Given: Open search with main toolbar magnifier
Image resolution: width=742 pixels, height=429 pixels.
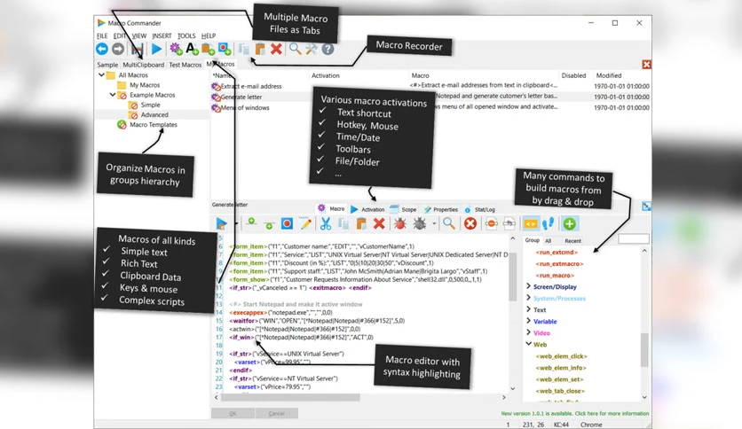Looking at the screenshot, I should pyautogui.click(x=295, y=49).
